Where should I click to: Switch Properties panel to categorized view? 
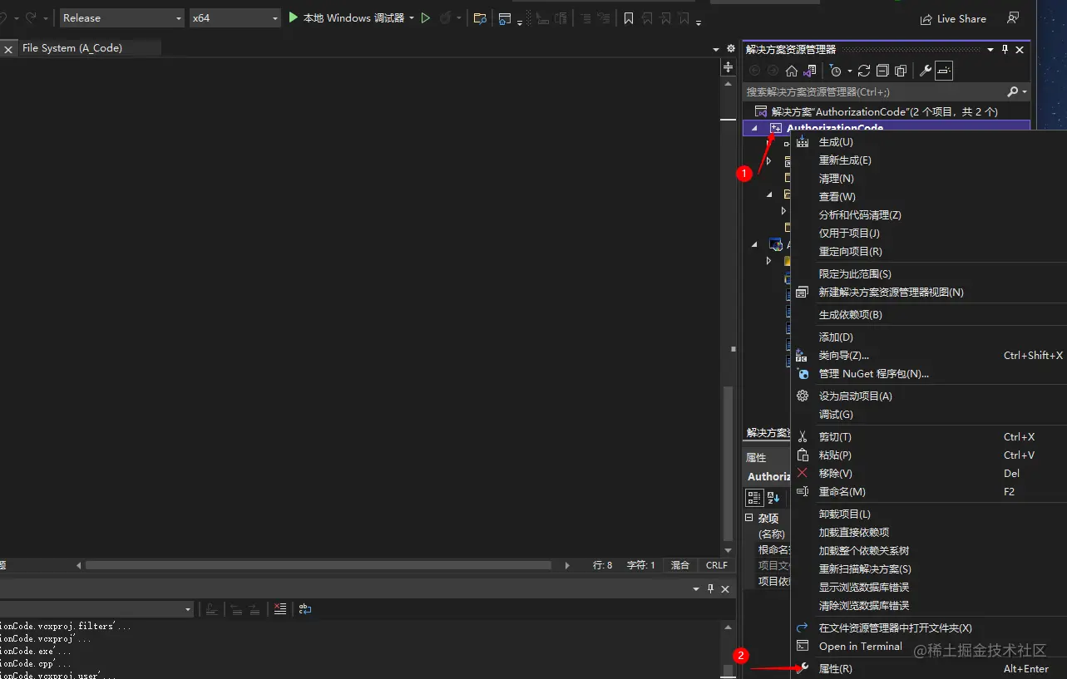pyautogui.click(x=753, y=497)
